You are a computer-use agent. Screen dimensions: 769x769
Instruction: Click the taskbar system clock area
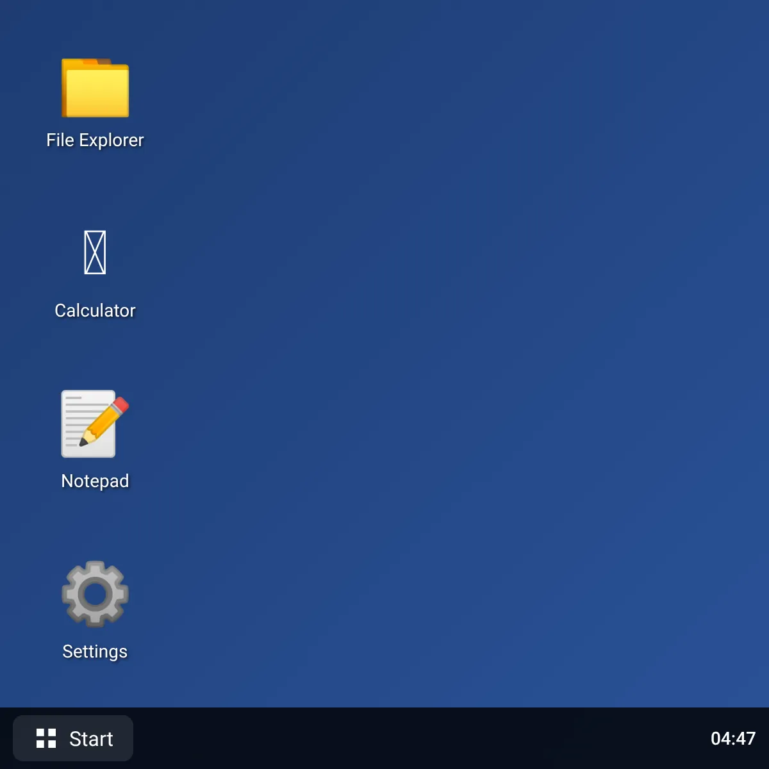[x=733, y=738]
